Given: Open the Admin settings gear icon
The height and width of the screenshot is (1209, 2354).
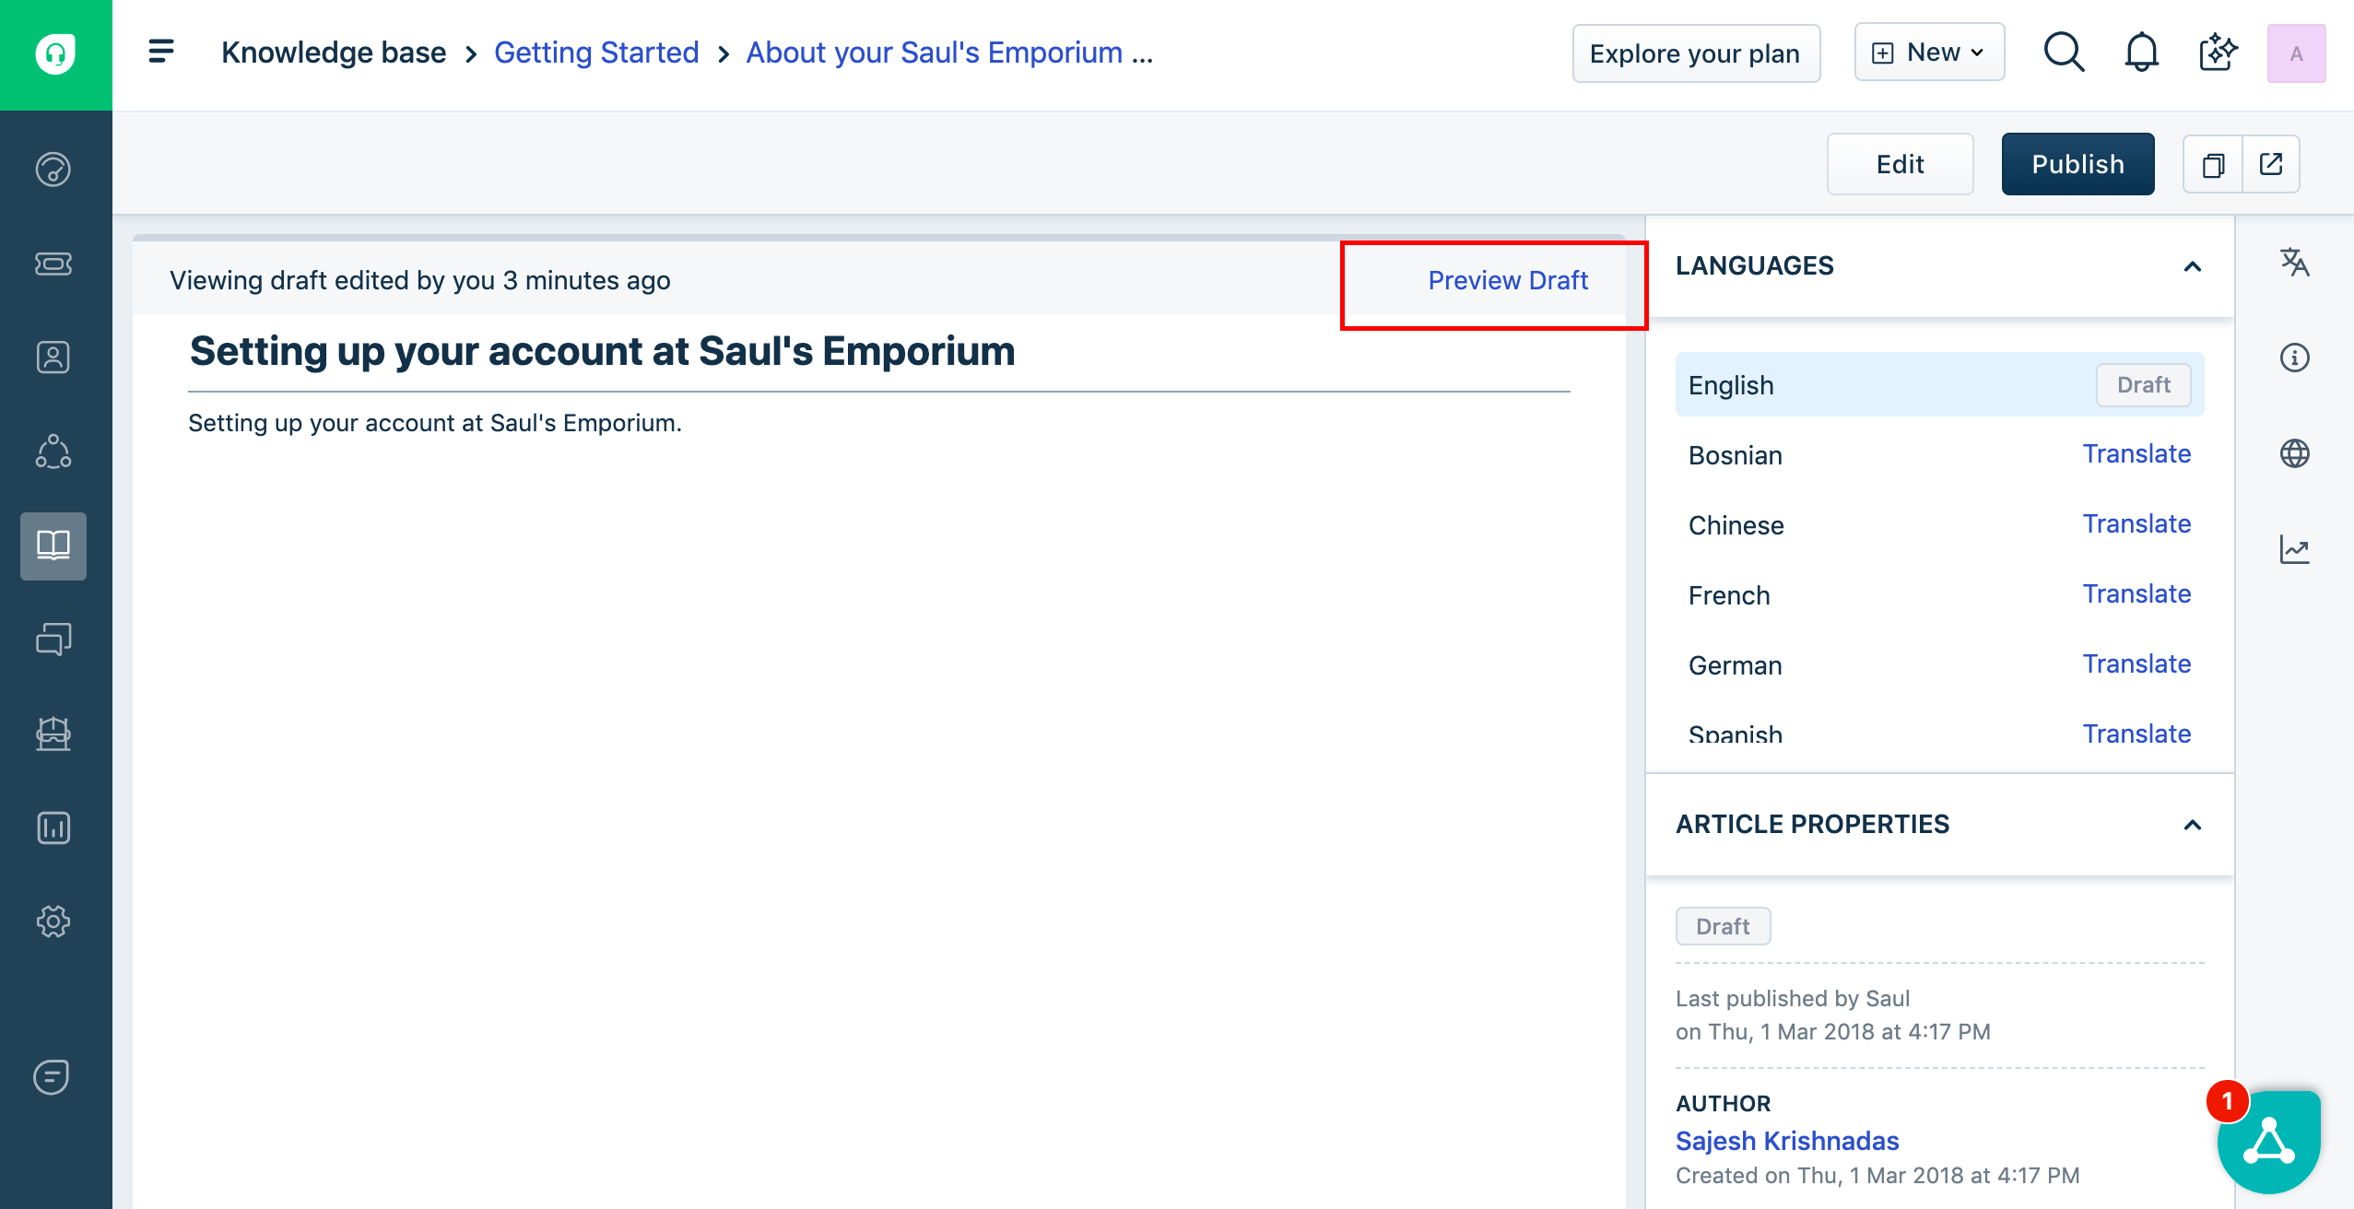Looking at the screenshot, I should point(53,921).
